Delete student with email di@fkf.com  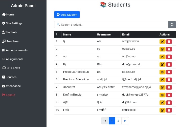pyautogui.click(x=169, y=102)
